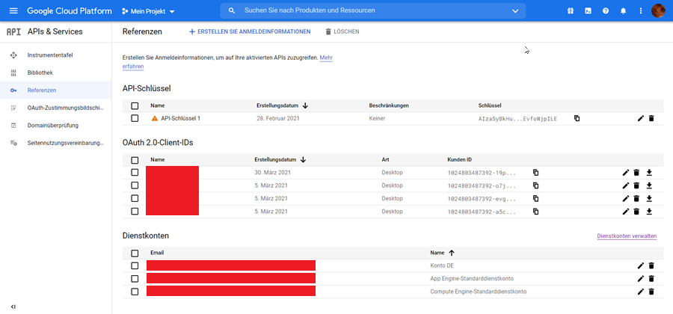Open Cloud Shell from top bar
Viewport: 673px width, 314px height.
pos(588,11)
